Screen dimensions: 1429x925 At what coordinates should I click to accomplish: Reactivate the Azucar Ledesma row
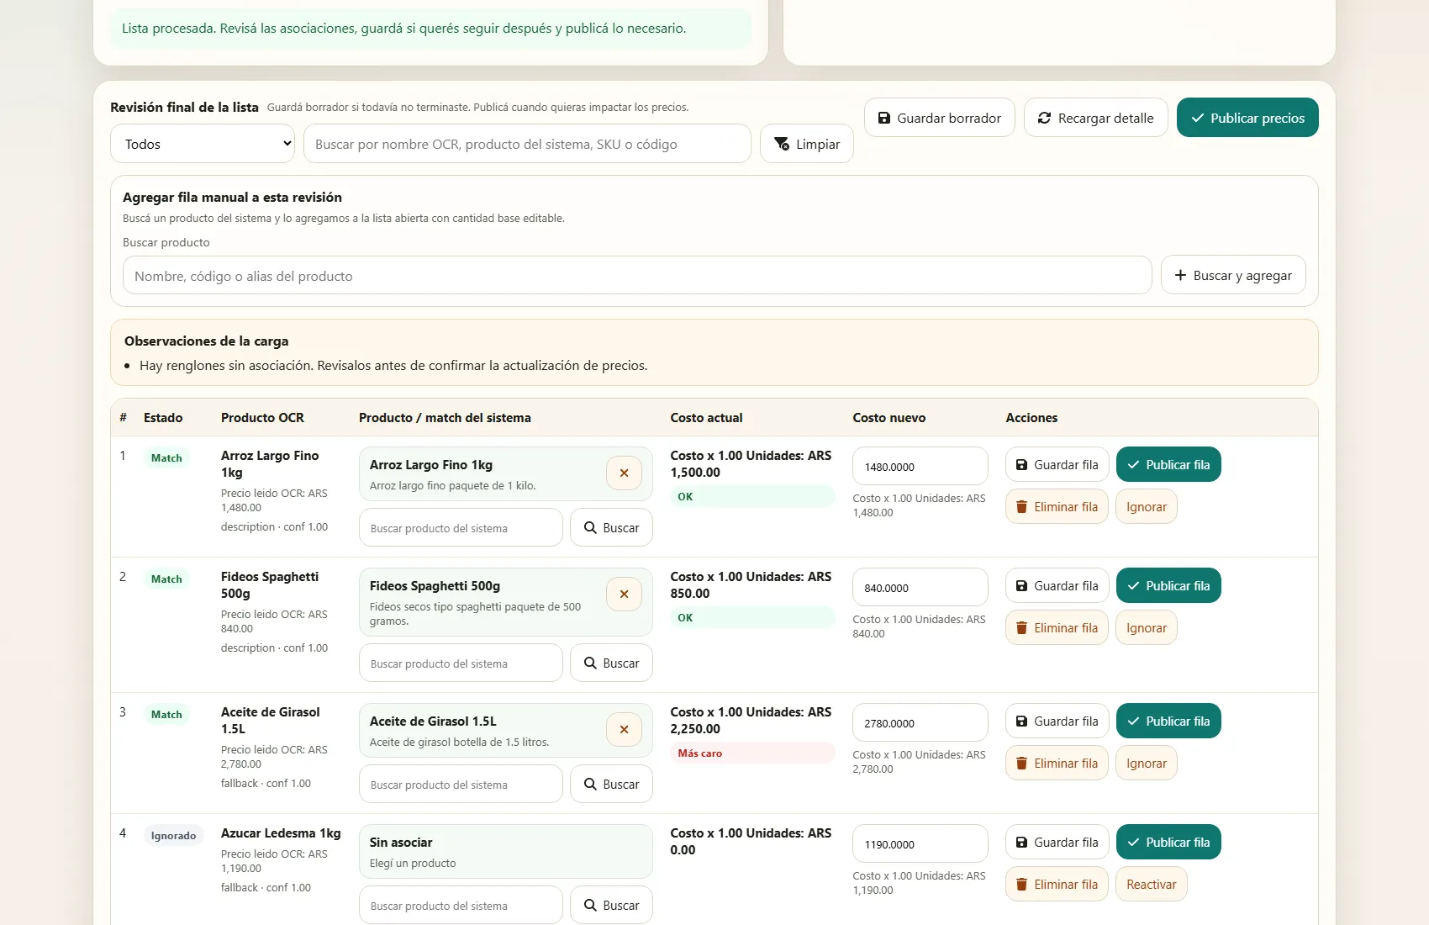[1152, 885]
